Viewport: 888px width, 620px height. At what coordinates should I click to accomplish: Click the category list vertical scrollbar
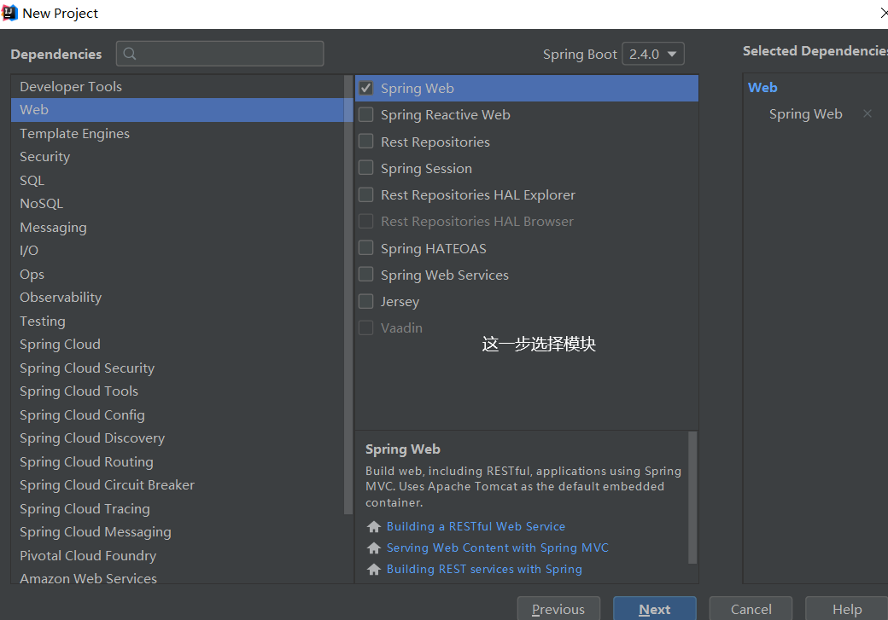(348, 294)
